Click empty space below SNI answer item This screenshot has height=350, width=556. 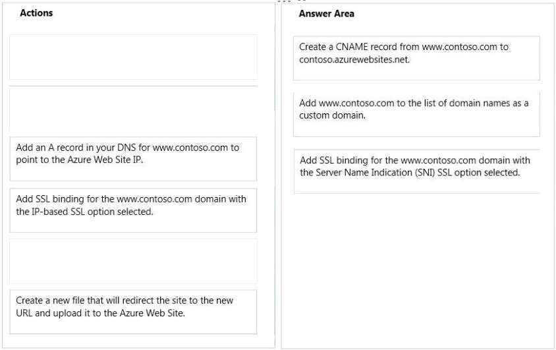click(x=416, y=270)
